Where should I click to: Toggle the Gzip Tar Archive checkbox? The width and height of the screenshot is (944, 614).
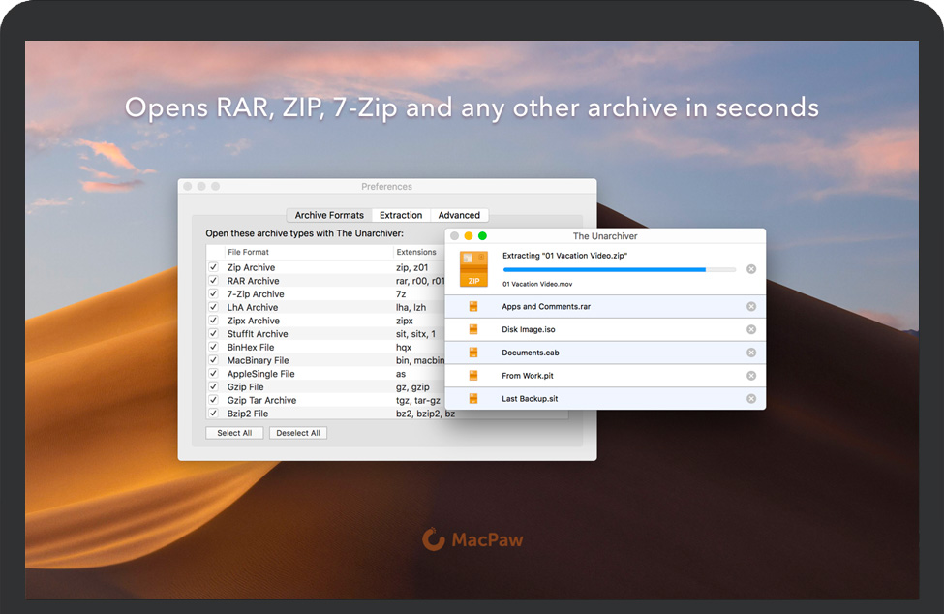213,400
